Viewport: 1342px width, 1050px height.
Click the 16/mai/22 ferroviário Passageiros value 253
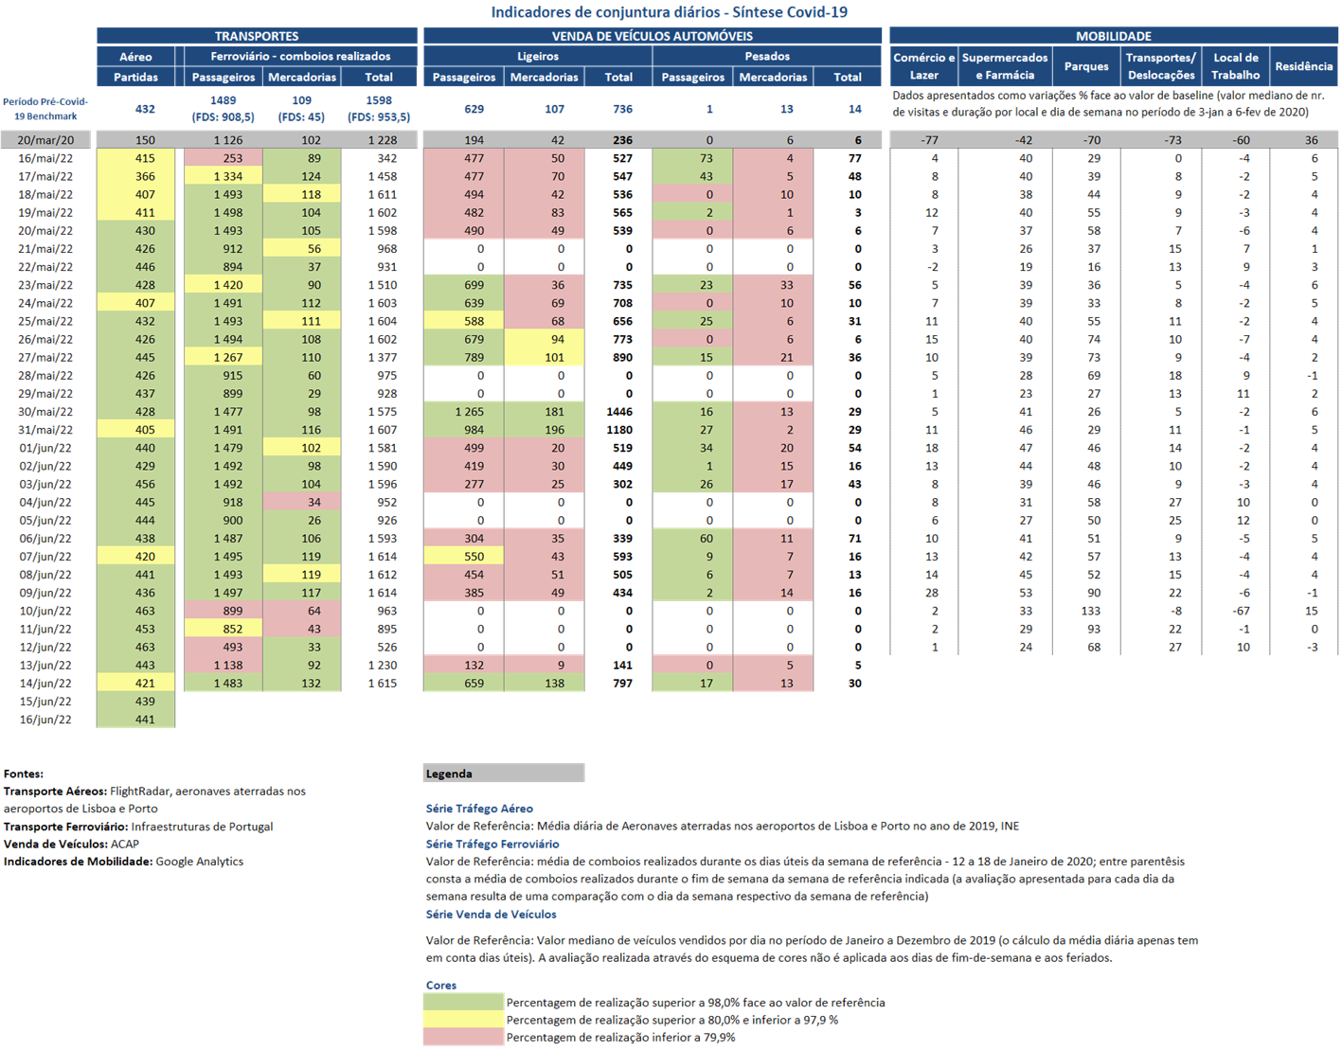(224, 158)
